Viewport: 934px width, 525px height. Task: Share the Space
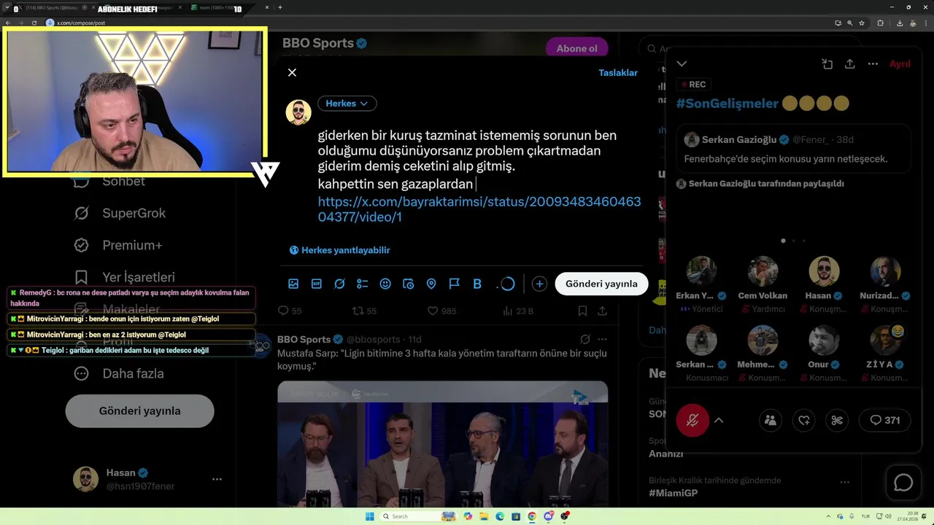tap(849, 63)
